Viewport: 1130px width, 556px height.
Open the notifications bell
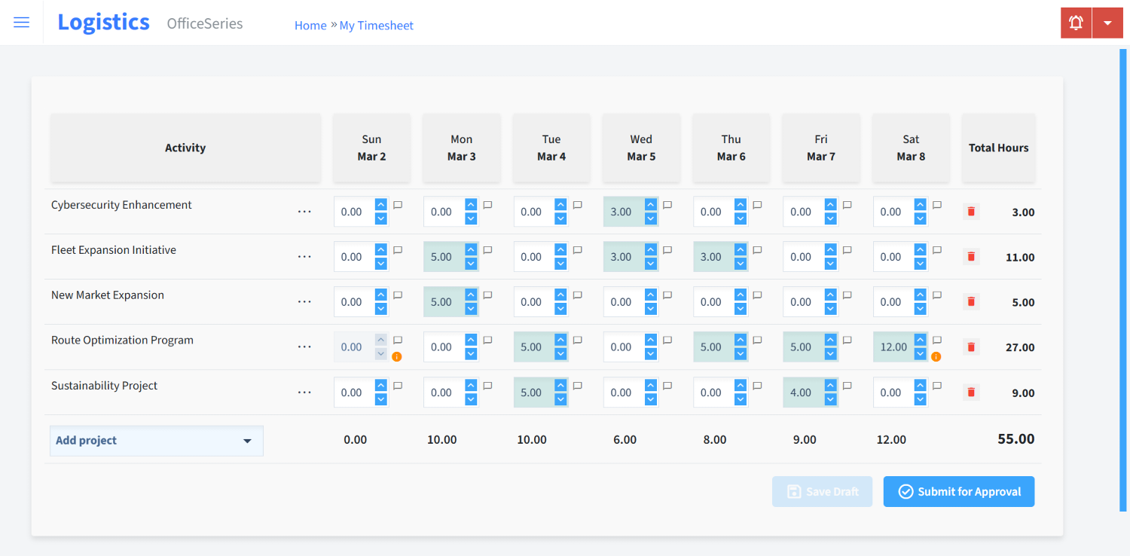coord(1075,22)
